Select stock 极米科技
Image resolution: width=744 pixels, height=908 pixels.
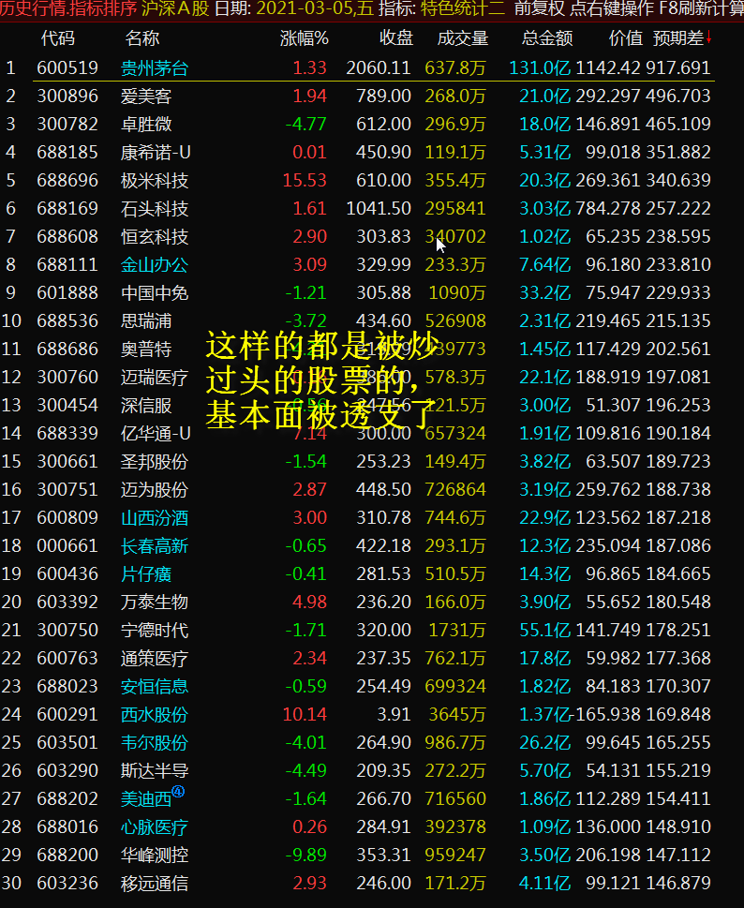[155, 180]
